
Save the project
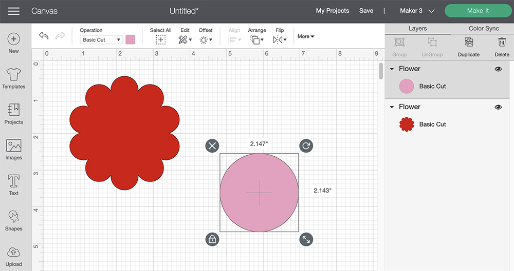tap(366, 11)
